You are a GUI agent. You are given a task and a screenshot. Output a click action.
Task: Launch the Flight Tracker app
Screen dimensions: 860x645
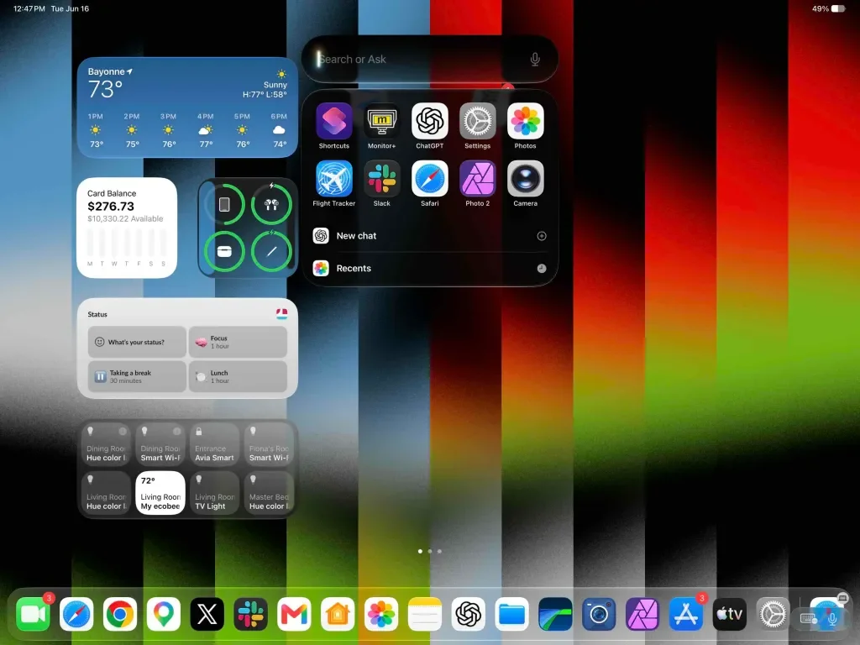(x=334, y=178)
